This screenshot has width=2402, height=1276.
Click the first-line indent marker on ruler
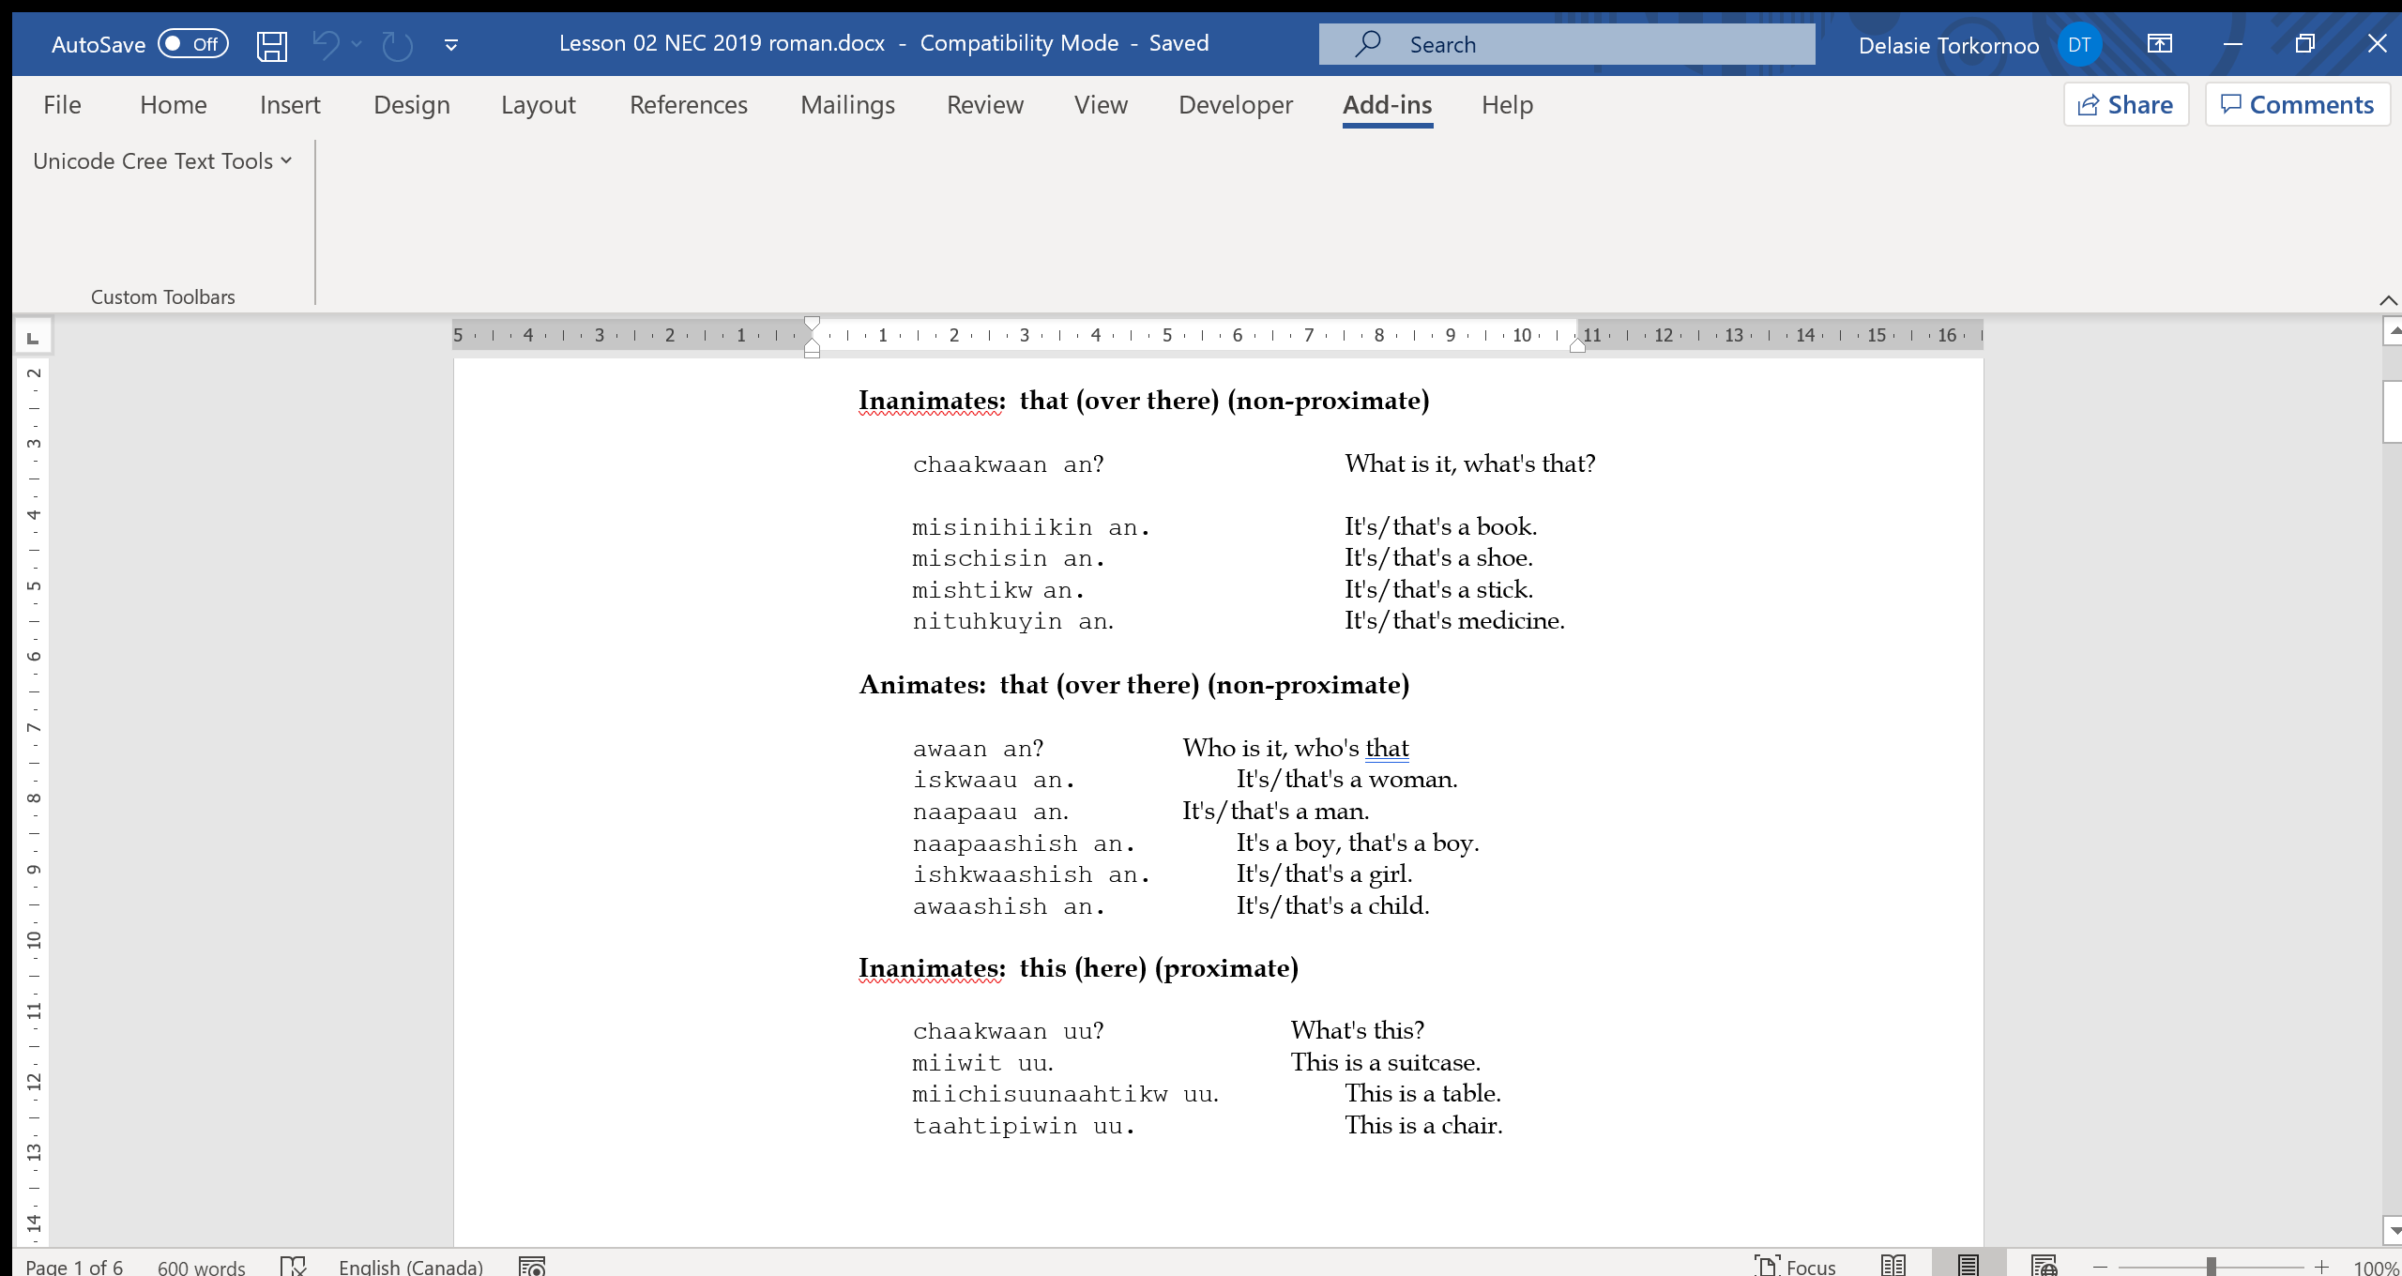(813, 325)
